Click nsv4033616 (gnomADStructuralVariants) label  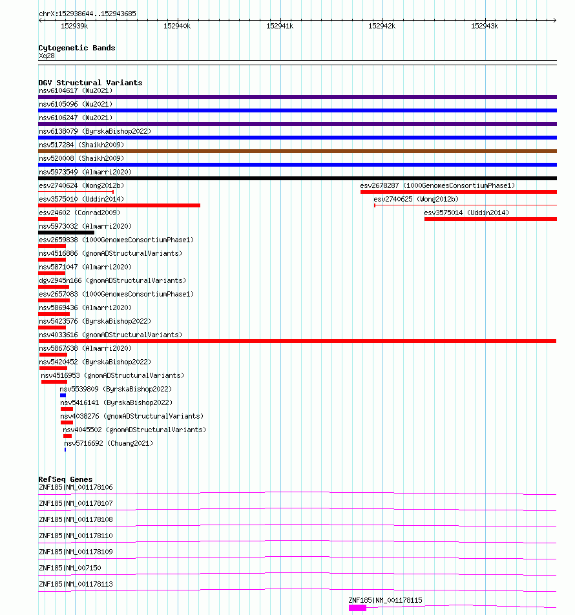coord(110,335)
